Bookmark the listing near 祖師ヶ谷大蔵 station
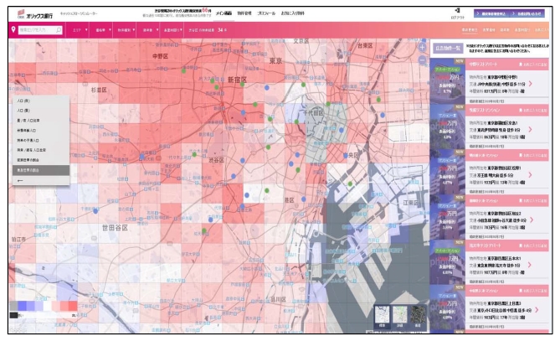The width and height of the screenshot is (560, 341). pyautogui.click(x=533, y=200)
